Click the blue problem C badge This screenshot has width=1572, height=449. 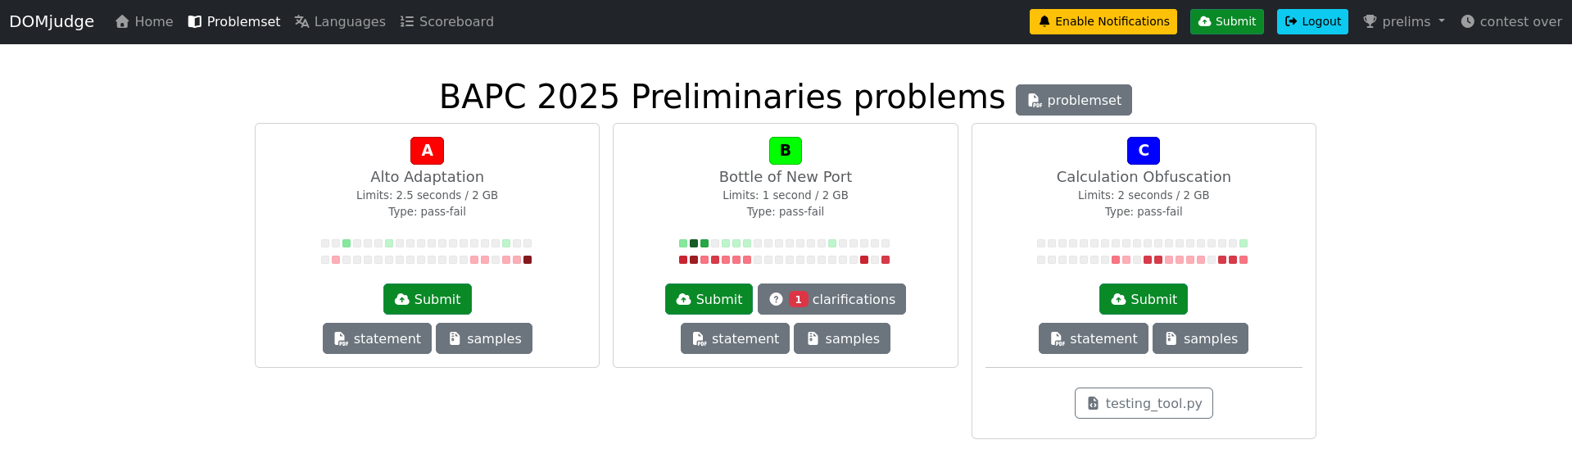(1143, 151)
